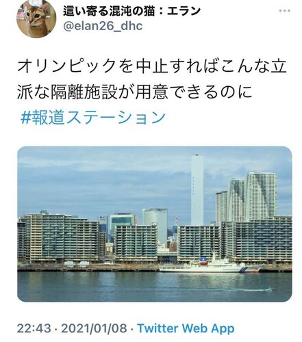The image size is (302, 342).
Task: Click the date 2021/01/08 in the footer
Action: pyautogui.click(x=94, y=328)
